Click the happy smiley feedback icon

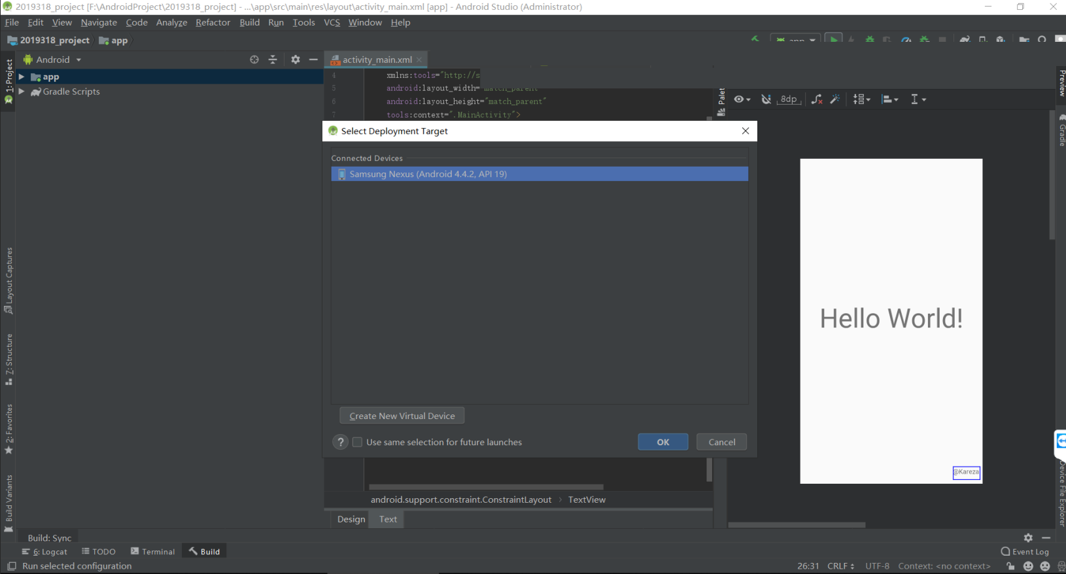pyautogui.click(x=1028, y=566)
